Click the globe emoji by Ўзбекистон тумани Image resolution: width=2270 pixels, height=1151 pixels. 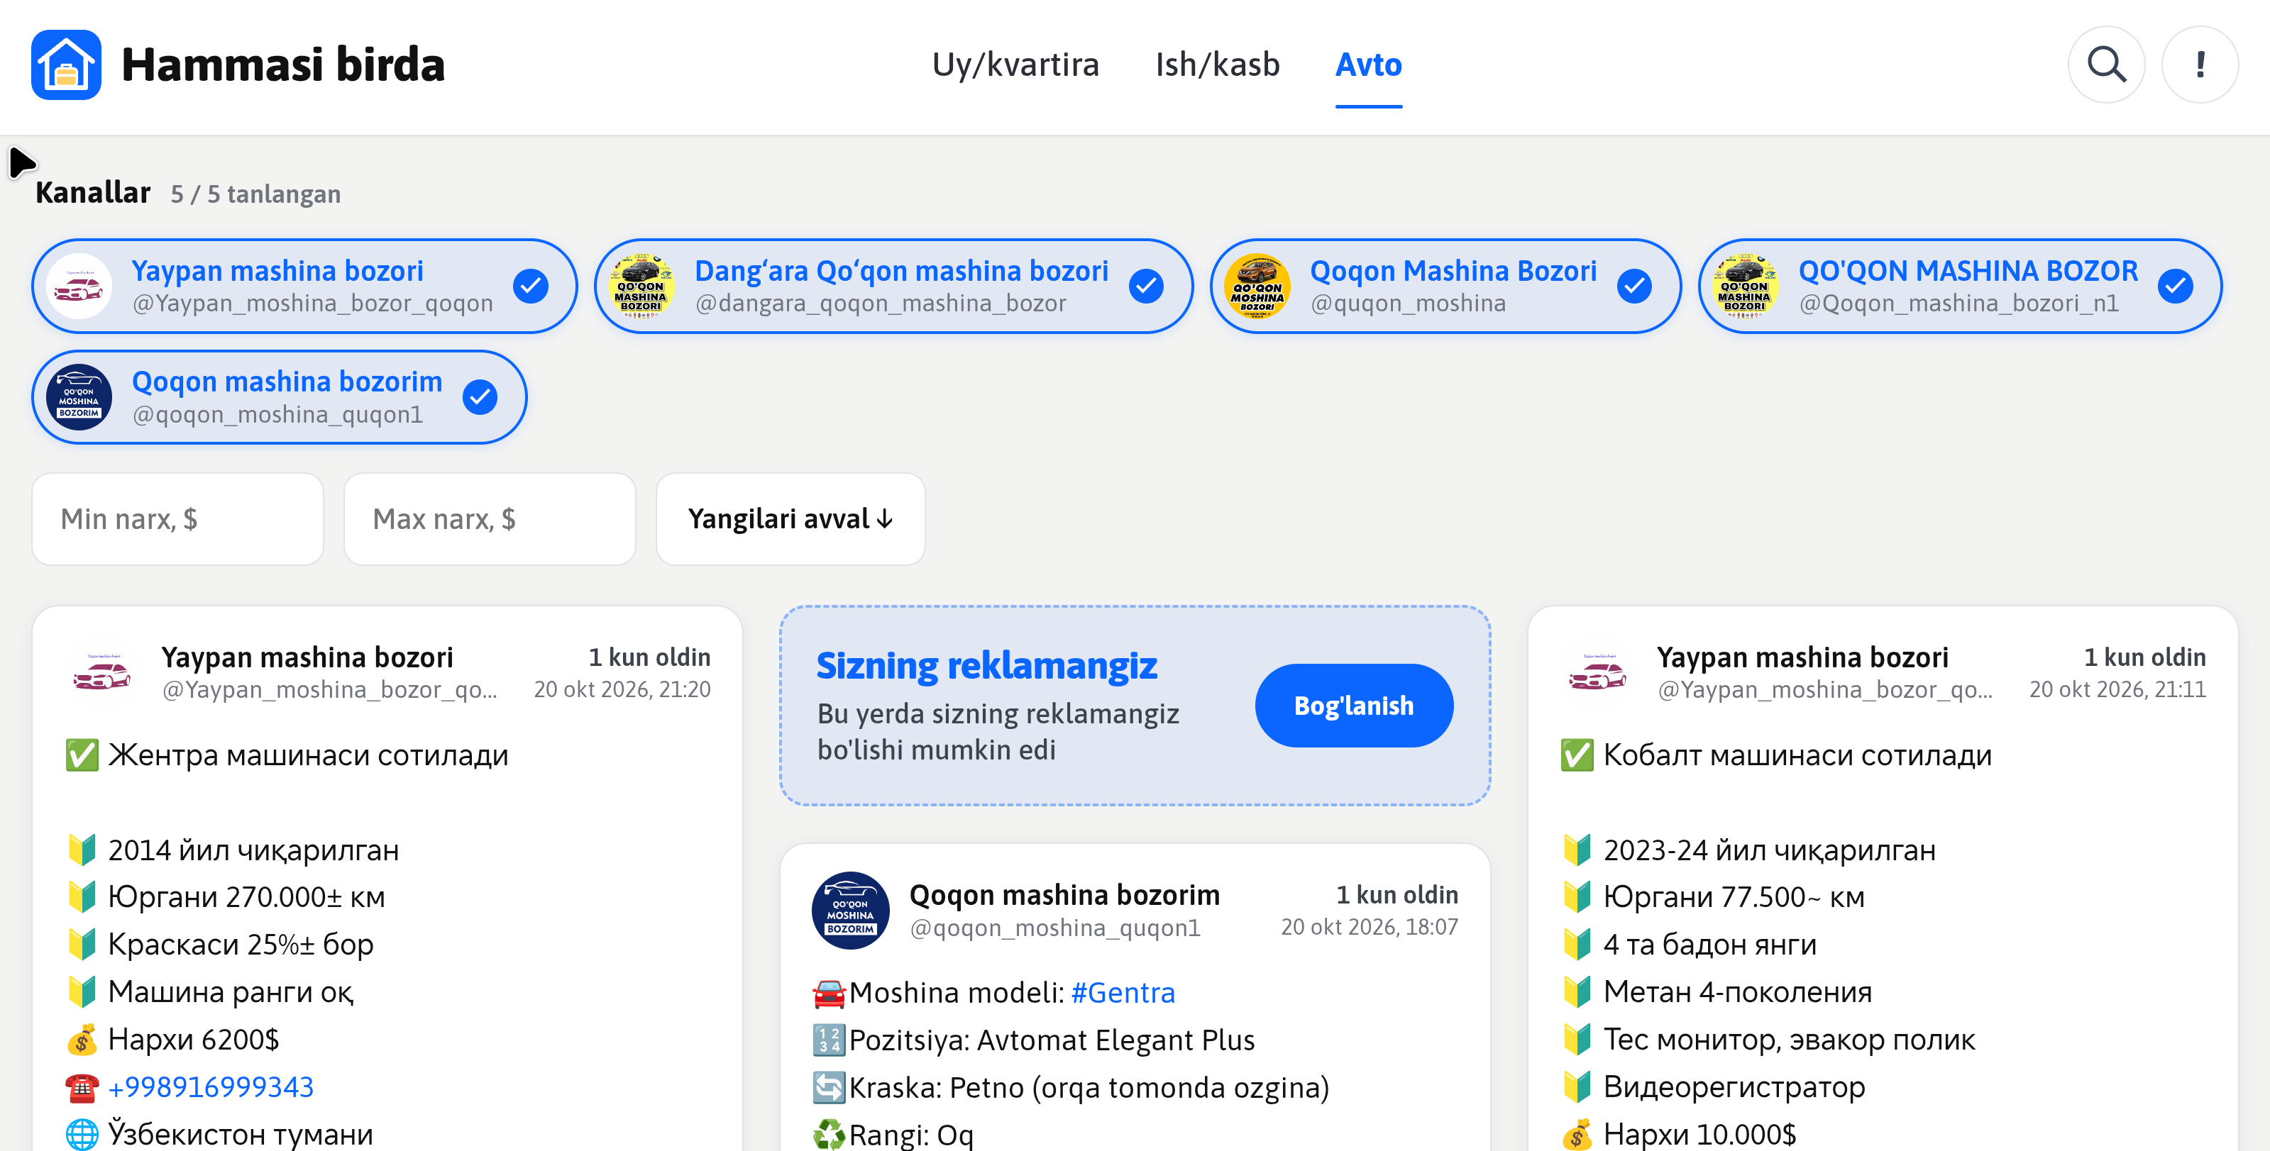(82, 1135)
